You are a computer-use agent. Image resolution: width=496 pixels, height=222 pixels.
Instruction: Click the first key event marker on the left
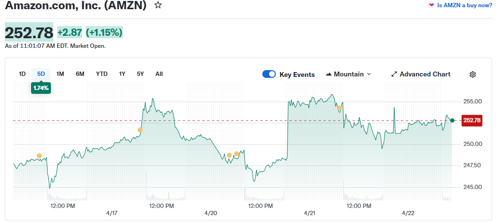(39, 156)
